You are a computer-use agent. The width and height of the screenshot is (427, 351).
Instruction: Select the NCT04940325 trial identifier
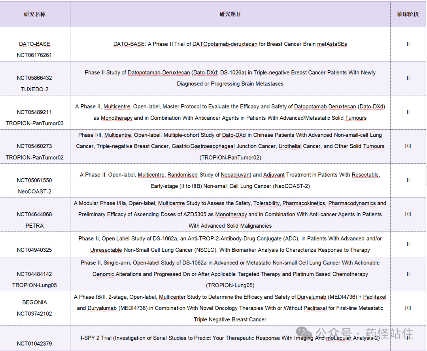click(34, 250)
